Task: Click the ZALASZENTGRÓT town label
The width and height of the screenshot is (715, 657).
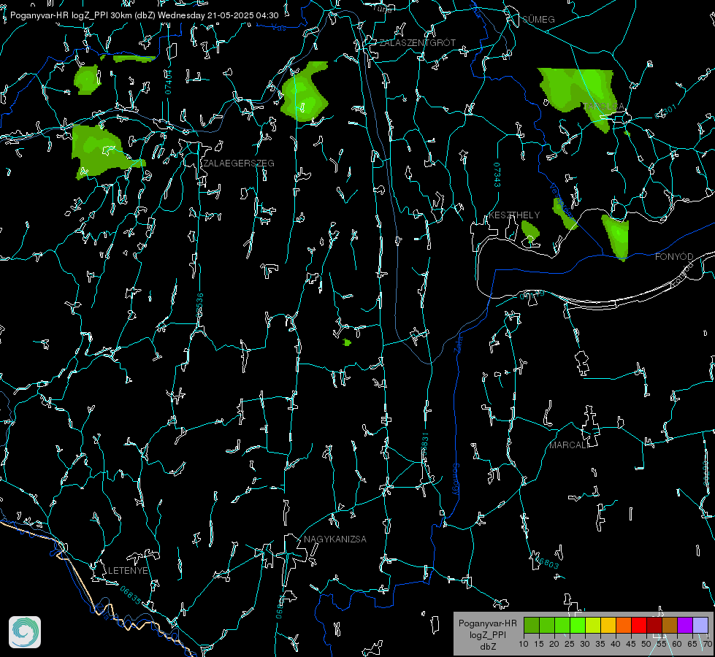Action: pyautogui.click(x=417, y=42)
